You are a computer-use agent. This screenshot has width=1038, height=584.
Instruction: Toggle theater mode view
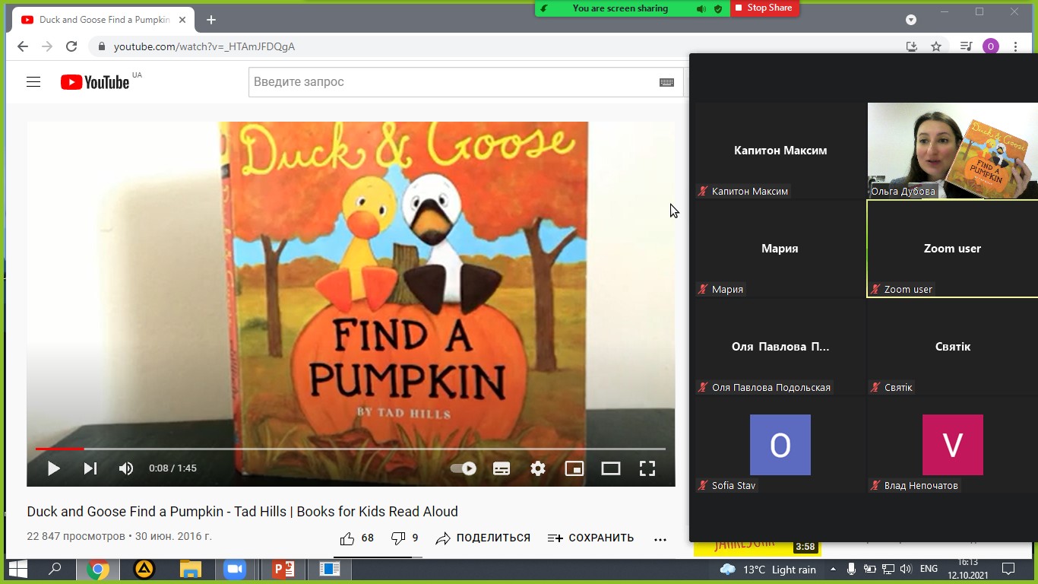pos(611,468)
